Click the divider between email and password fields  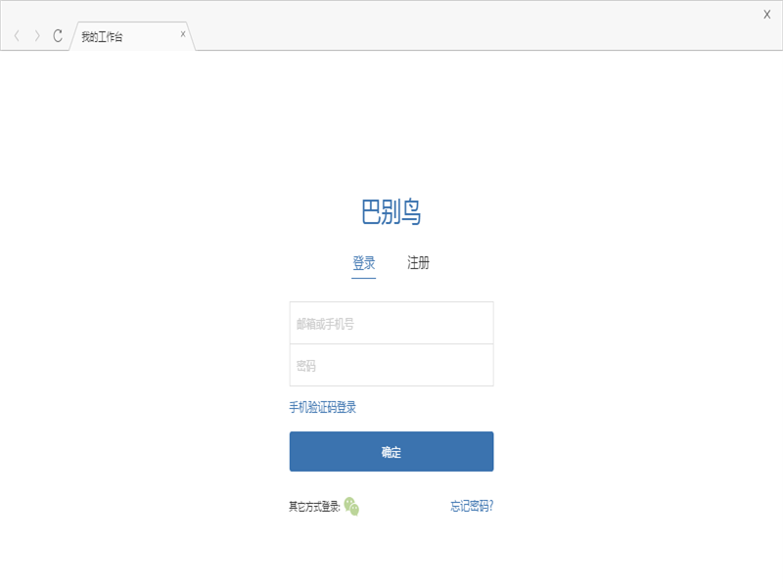[x=391, y=343]
